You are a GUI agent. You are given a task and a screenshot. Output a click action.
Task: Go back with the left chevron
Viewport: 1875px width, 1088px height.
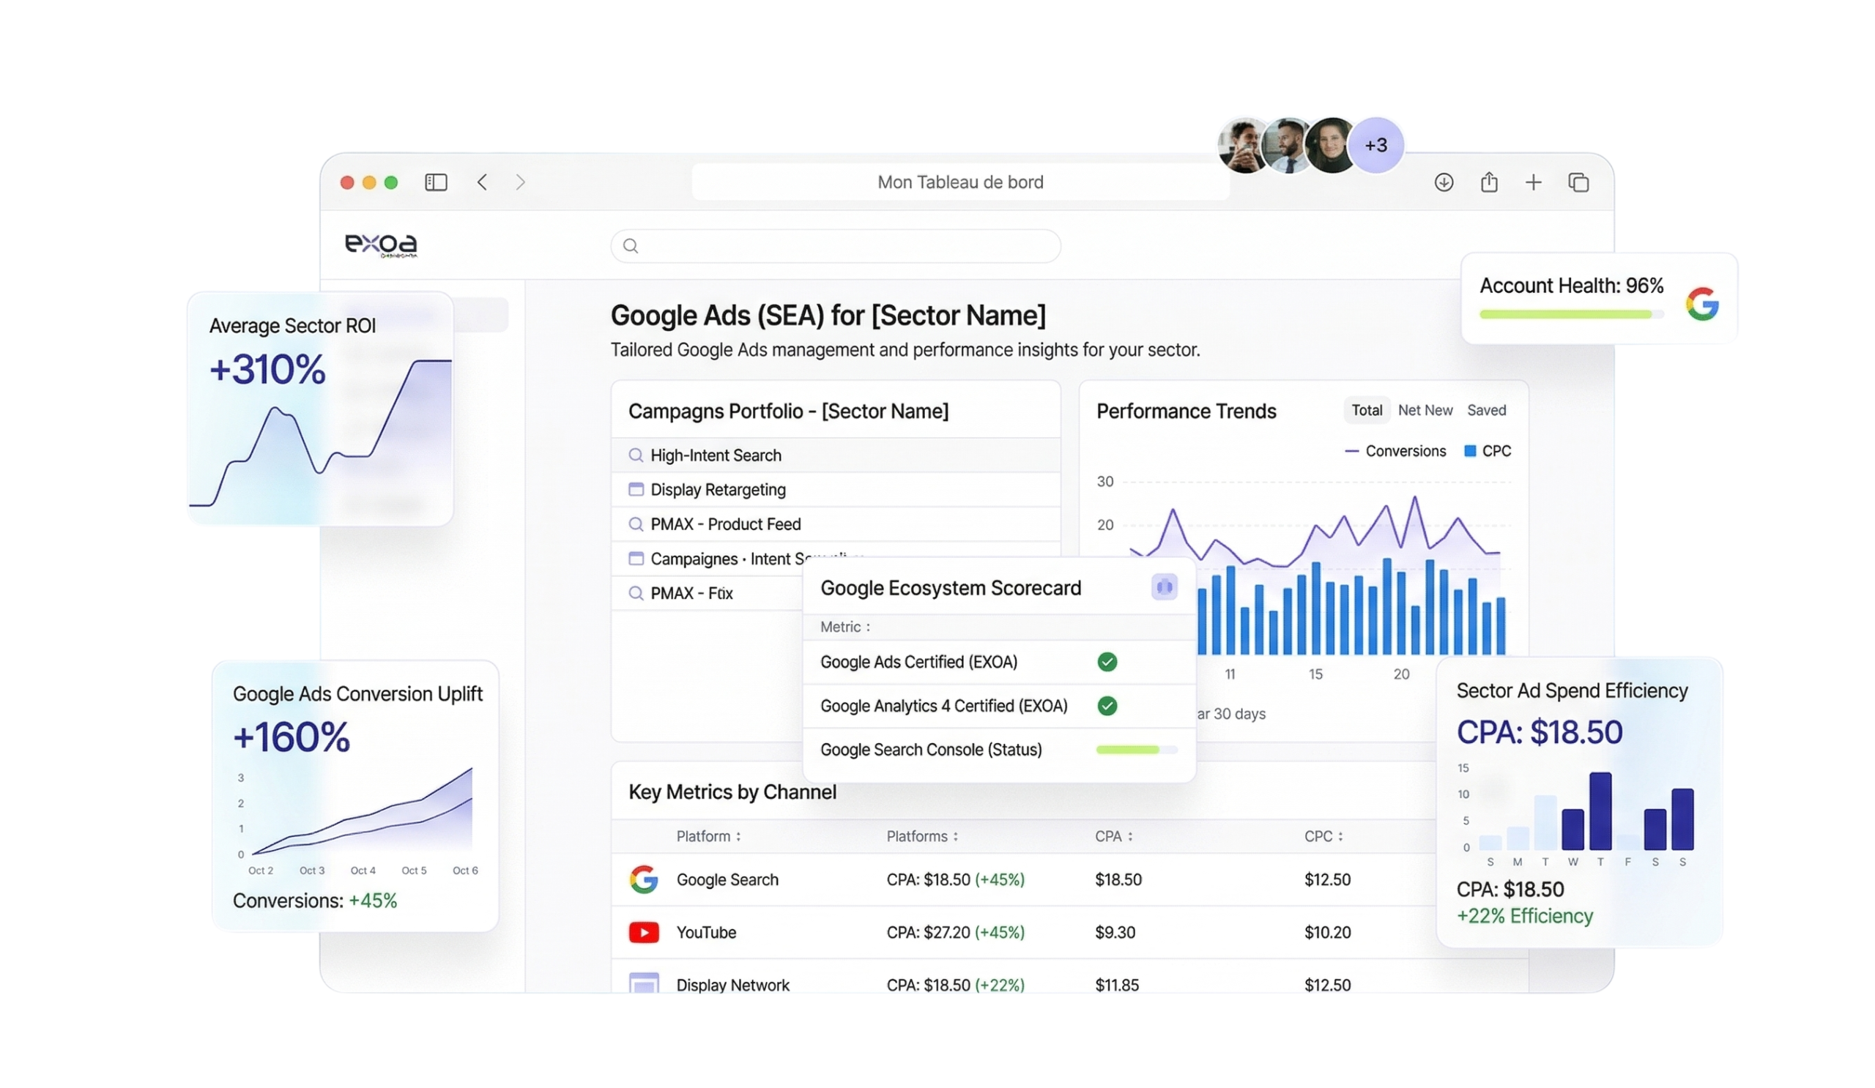click(x=482, y=182)
